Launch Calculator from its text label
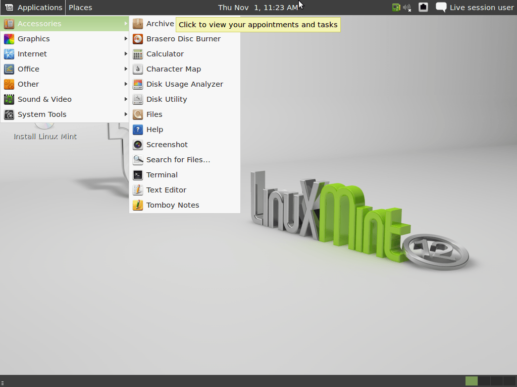Screen dimensions: 517x387 pyautogui.click(x=165, y=54)
